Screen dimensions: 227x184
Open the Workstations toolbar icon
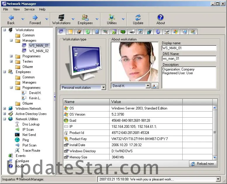pyautogui.click(x=61, y=17)
